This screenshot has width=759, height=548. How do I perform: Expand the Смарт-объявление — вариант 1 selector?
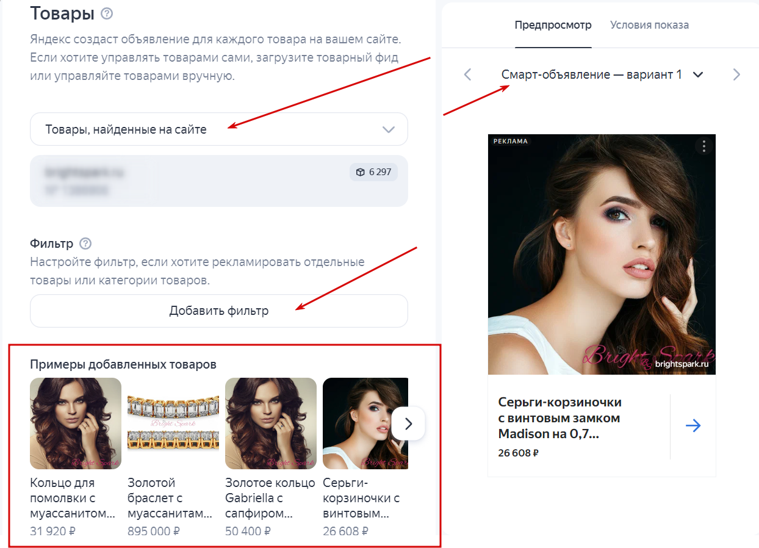(602, 74)
